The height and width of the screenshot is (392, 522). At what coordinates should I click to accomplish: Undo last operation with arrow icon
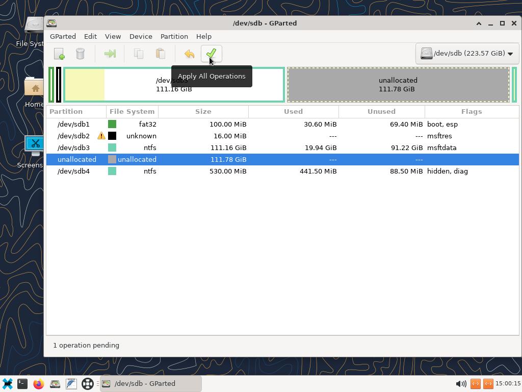pyautogui.click(x=189, y=54)
